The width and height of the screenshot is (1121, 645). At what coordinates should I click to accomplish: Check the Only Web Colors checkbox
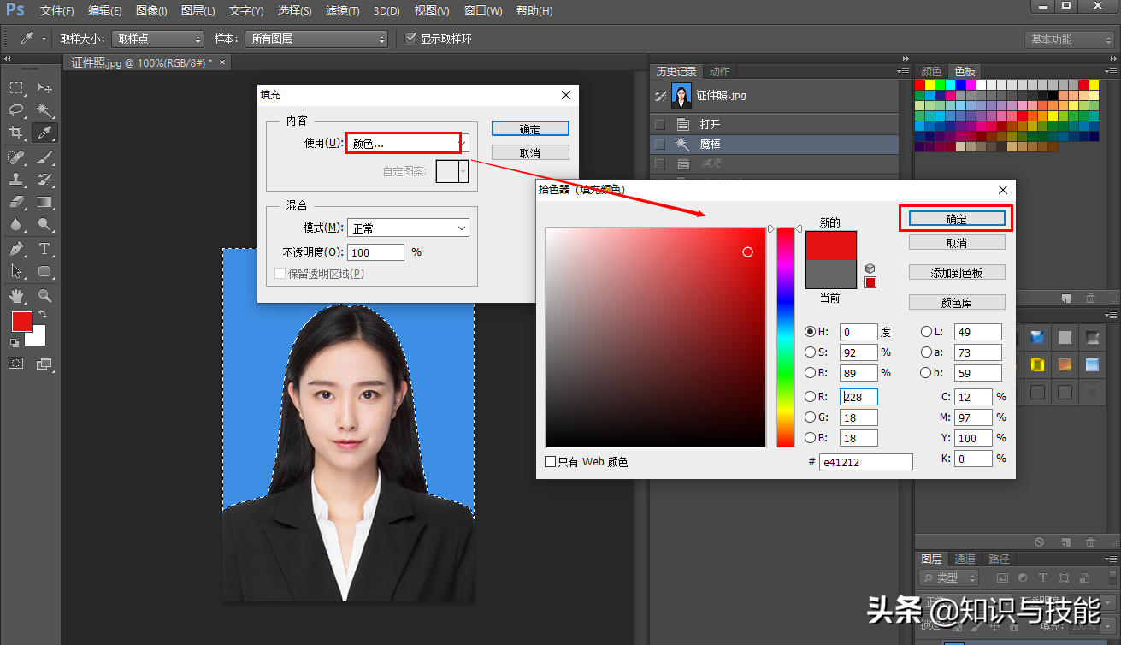tap(551, 462)
